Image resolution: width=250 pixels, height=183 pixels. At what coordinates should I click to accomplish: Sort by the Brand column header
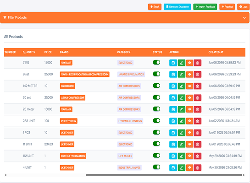tap(64, 52)
